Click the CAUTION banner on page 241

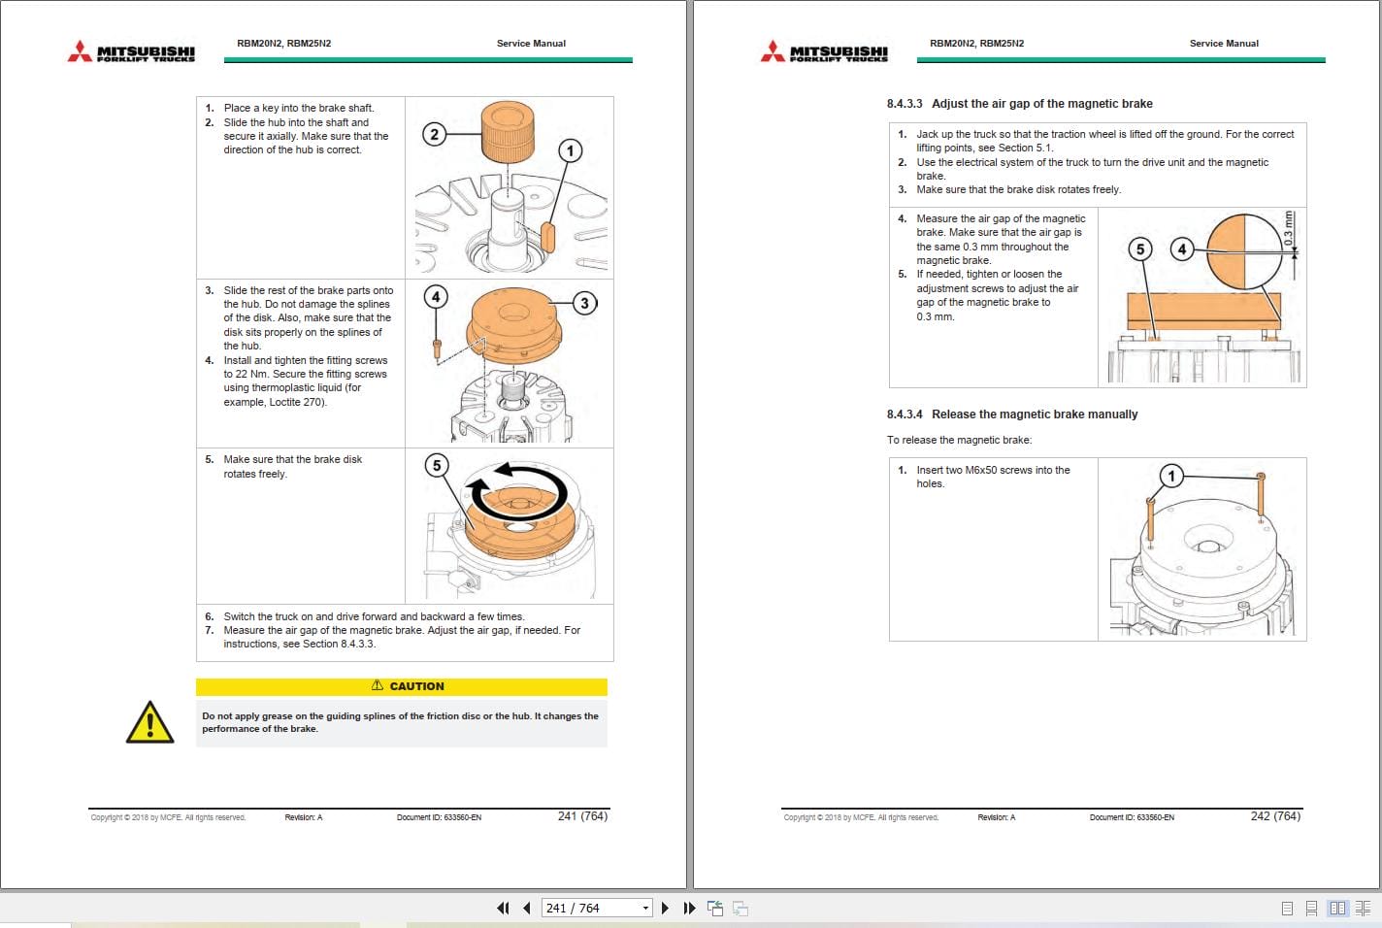tap(402, 686)
